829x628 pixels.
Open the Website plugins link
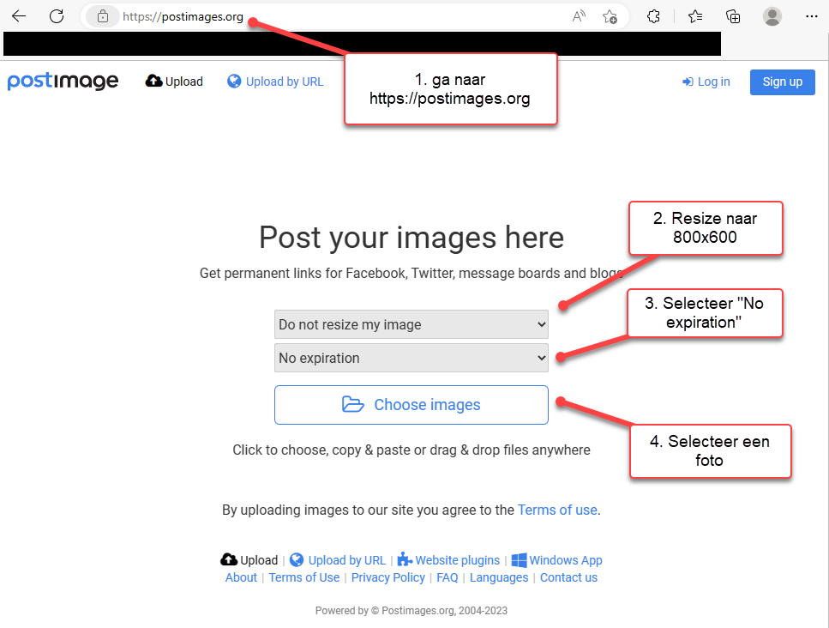457,560
